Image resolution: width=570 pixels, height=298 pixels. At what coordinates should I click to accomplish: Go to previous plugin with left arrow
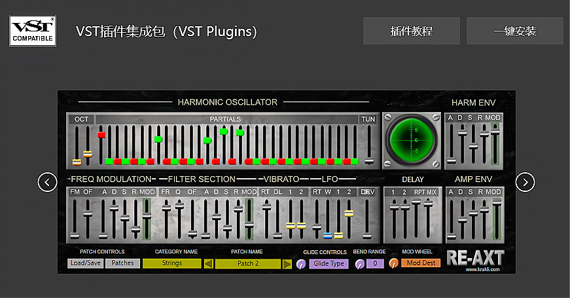point(48,182)
